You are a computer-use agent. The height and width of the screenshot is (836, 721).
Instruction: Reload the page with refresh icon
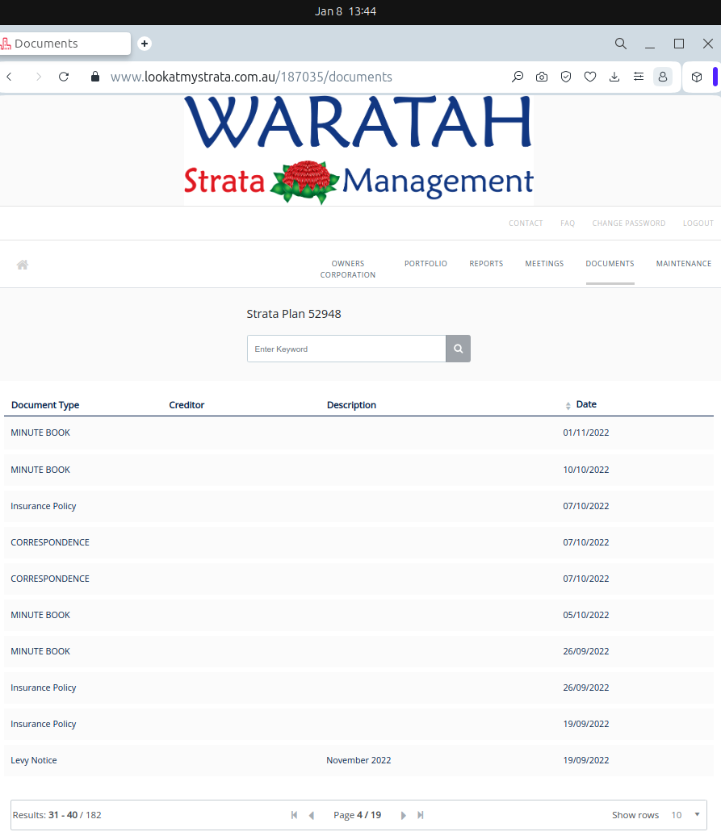pos(64,77)
